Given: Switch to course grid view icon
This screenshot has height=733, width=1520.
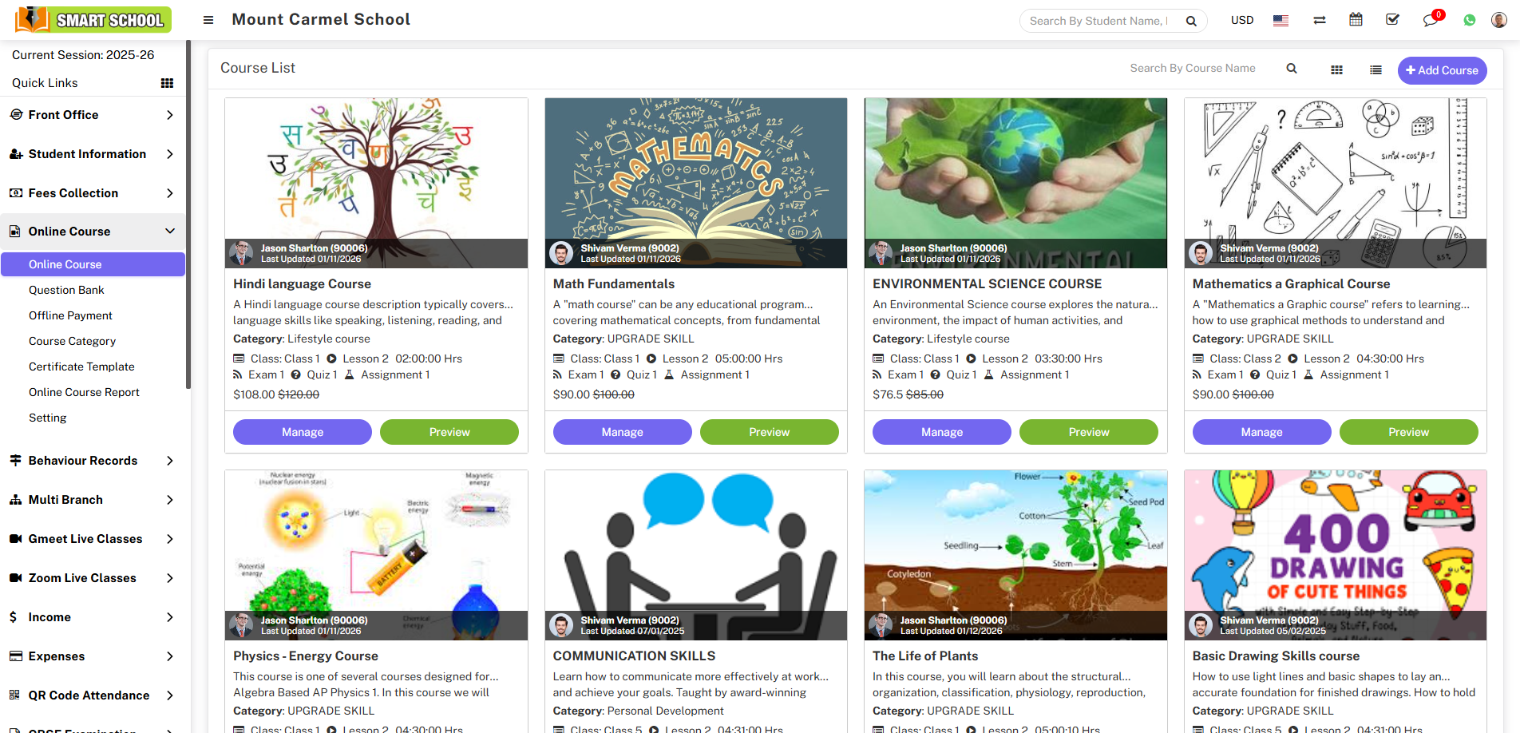Looking at the screenshot, I should [1336, 70].
